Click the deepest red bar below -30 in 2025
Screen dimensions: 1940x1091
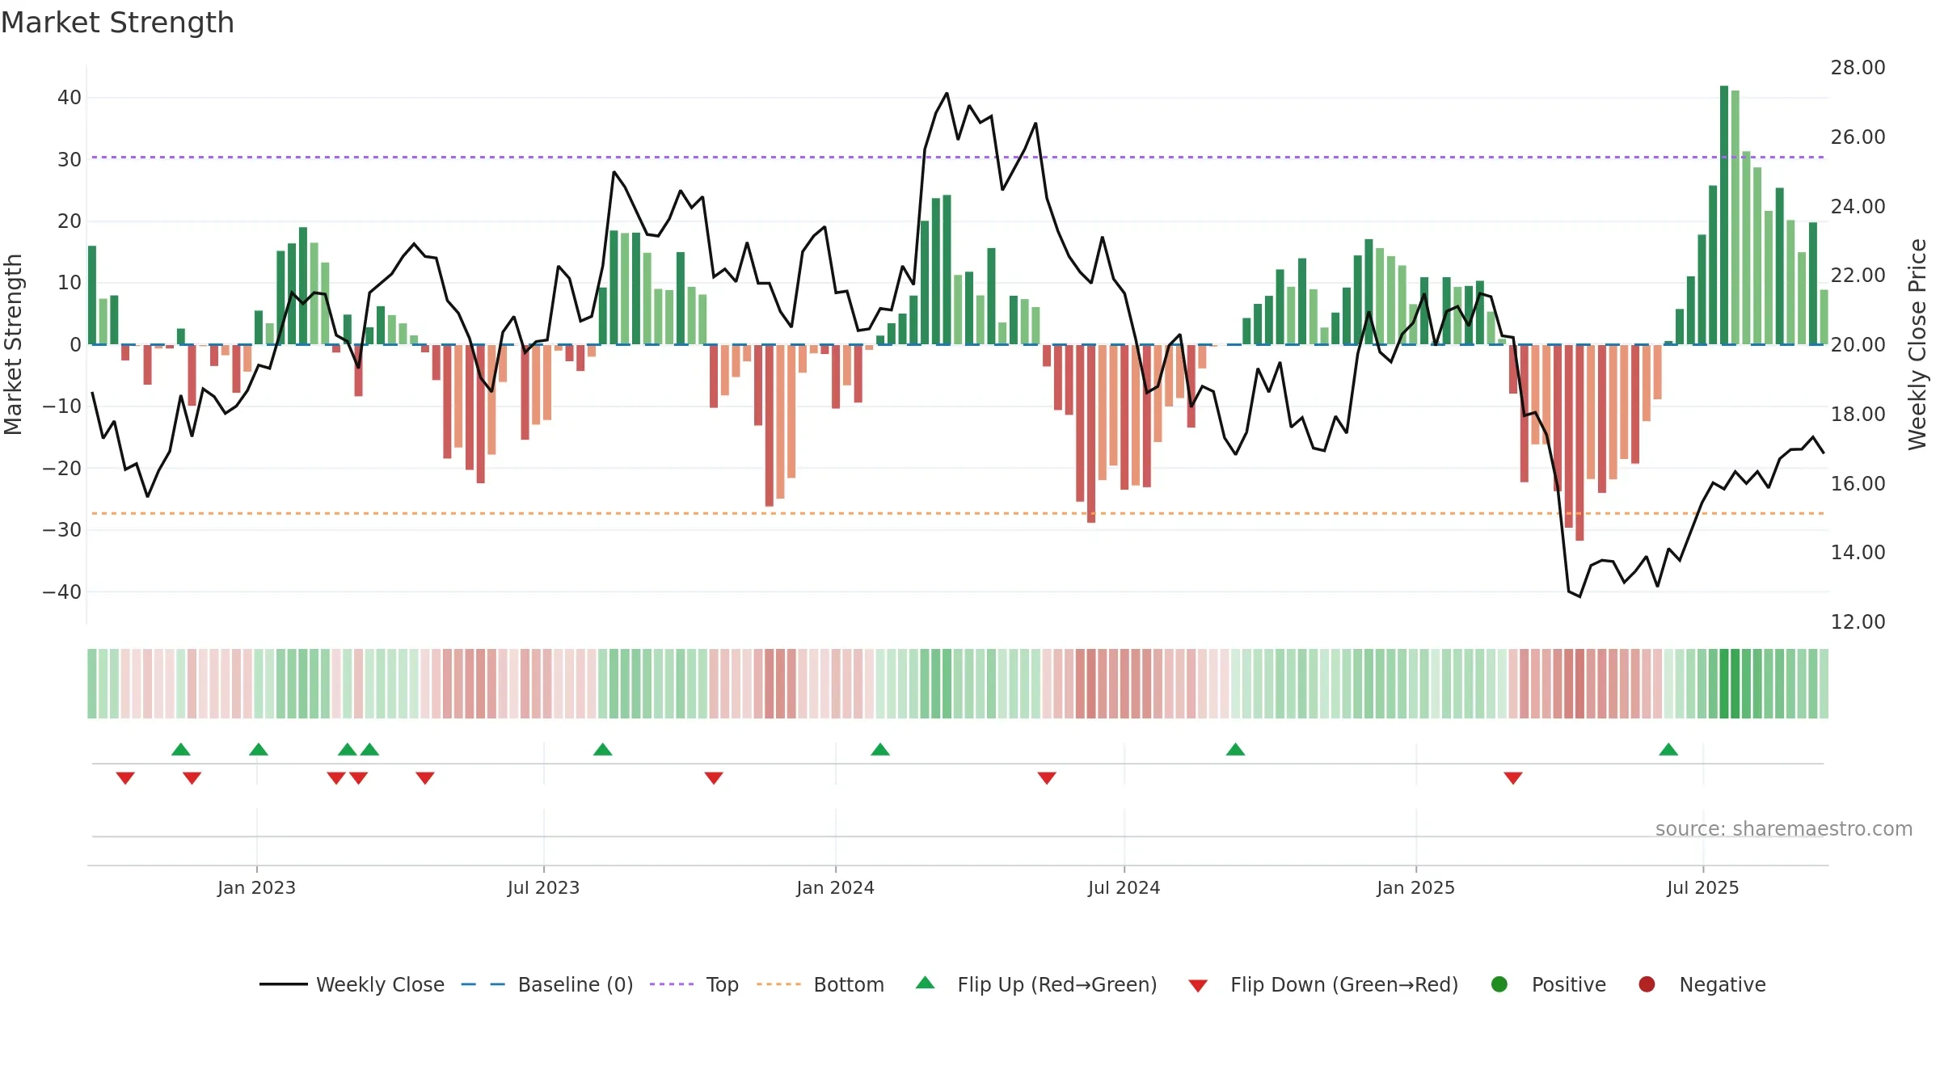click(1579, 443)
